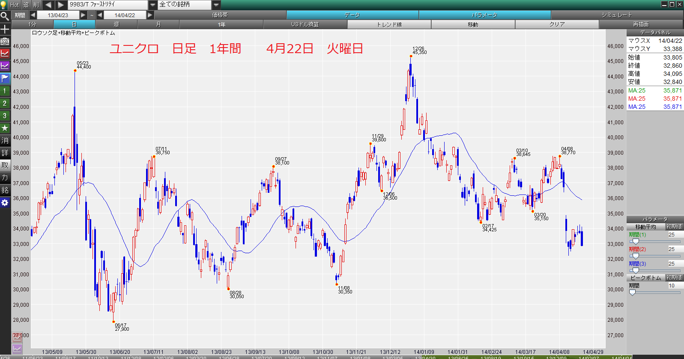The height and width of the screenshot is (359, 684).
Task: Click the star favorites icon
Action: tap(5, 128)
